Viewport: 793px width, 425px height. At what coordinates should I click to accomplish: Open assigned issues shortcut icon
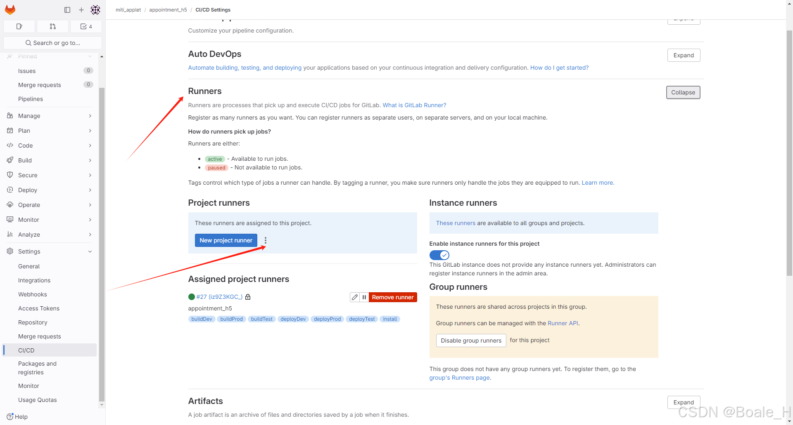[x=19, y=26]
